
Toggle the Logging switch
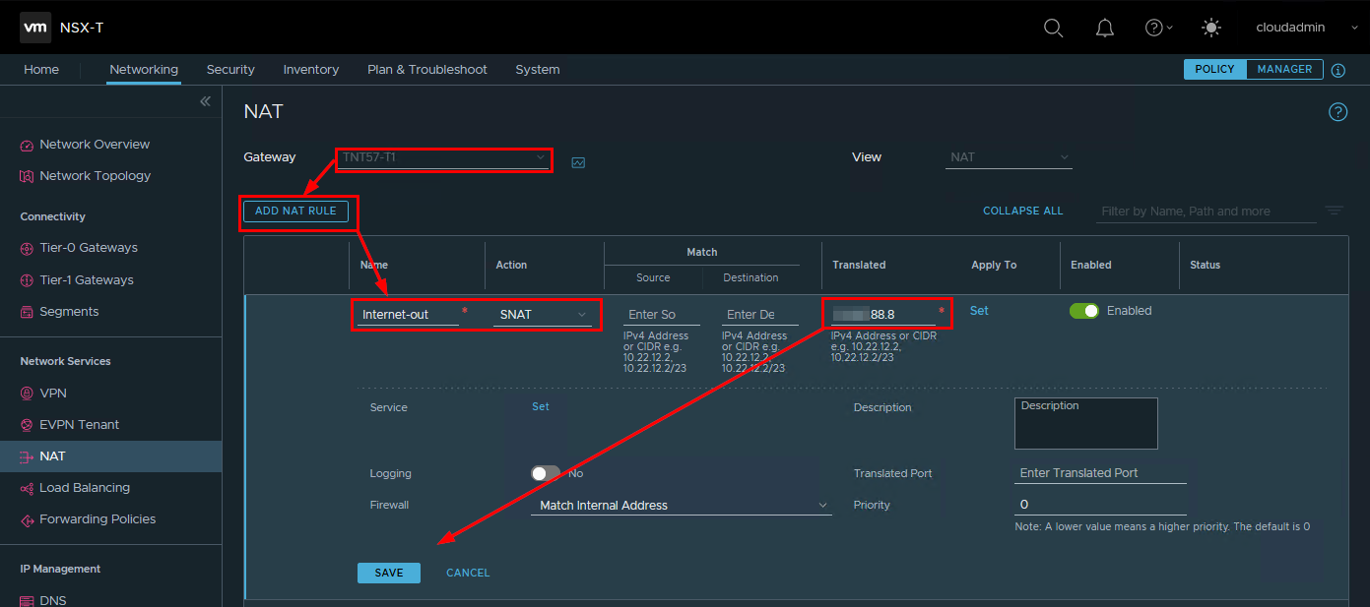click(546, 473)
